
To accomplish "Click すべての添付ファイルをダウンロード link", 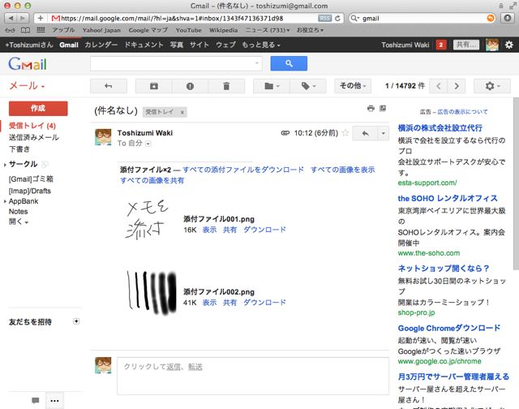I will [243, 170].
